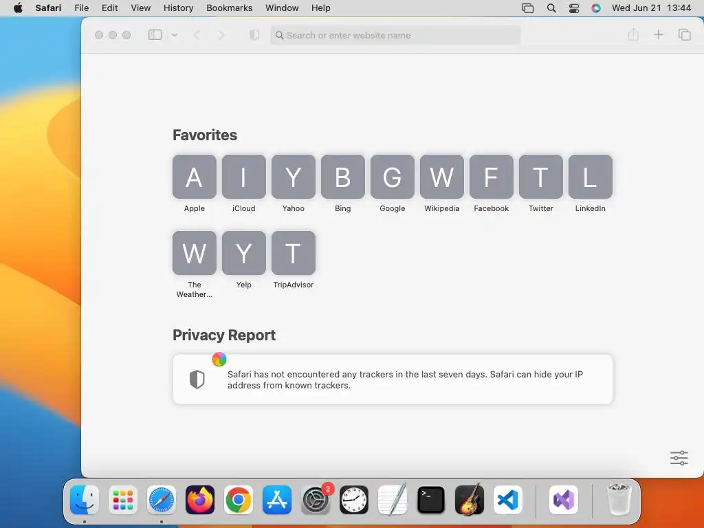Viewport: 704px width, 528px height.
Task: Open the Window menu
Action: point(282,8)
